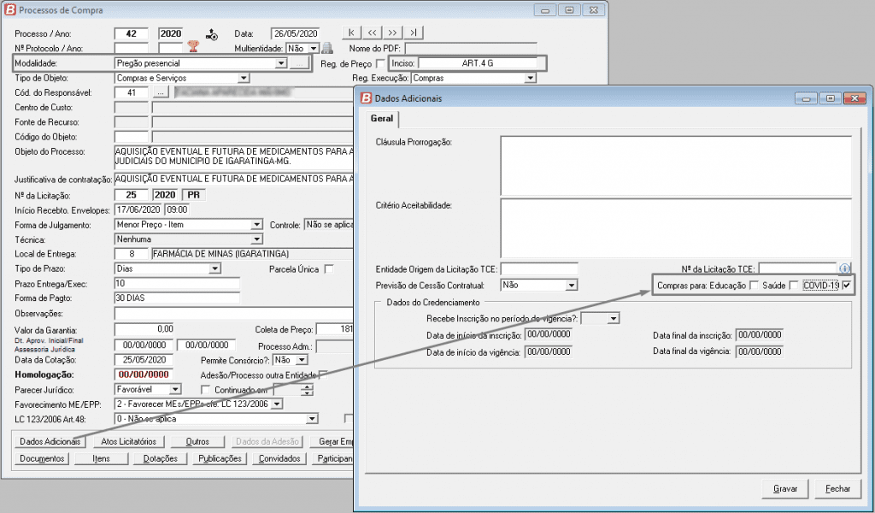The image size is (875, 513).
Task: Click the building icon beside Multientidade
Action: (326, 49)
